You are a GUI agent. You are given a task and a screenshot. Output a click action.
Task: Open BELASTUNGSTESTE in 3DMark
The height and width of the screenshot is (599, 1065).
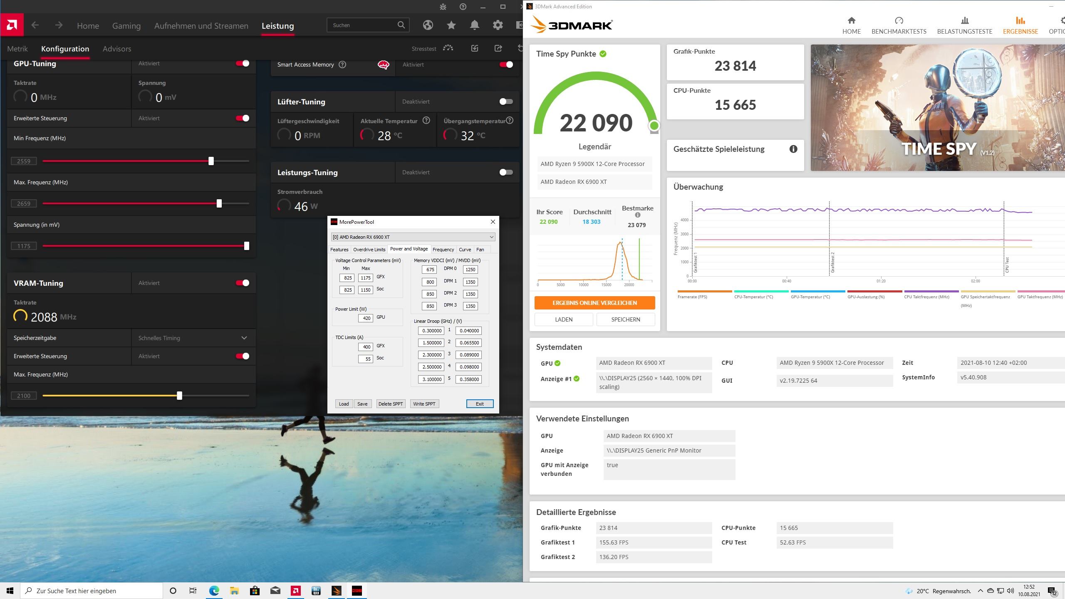[965, 25]
